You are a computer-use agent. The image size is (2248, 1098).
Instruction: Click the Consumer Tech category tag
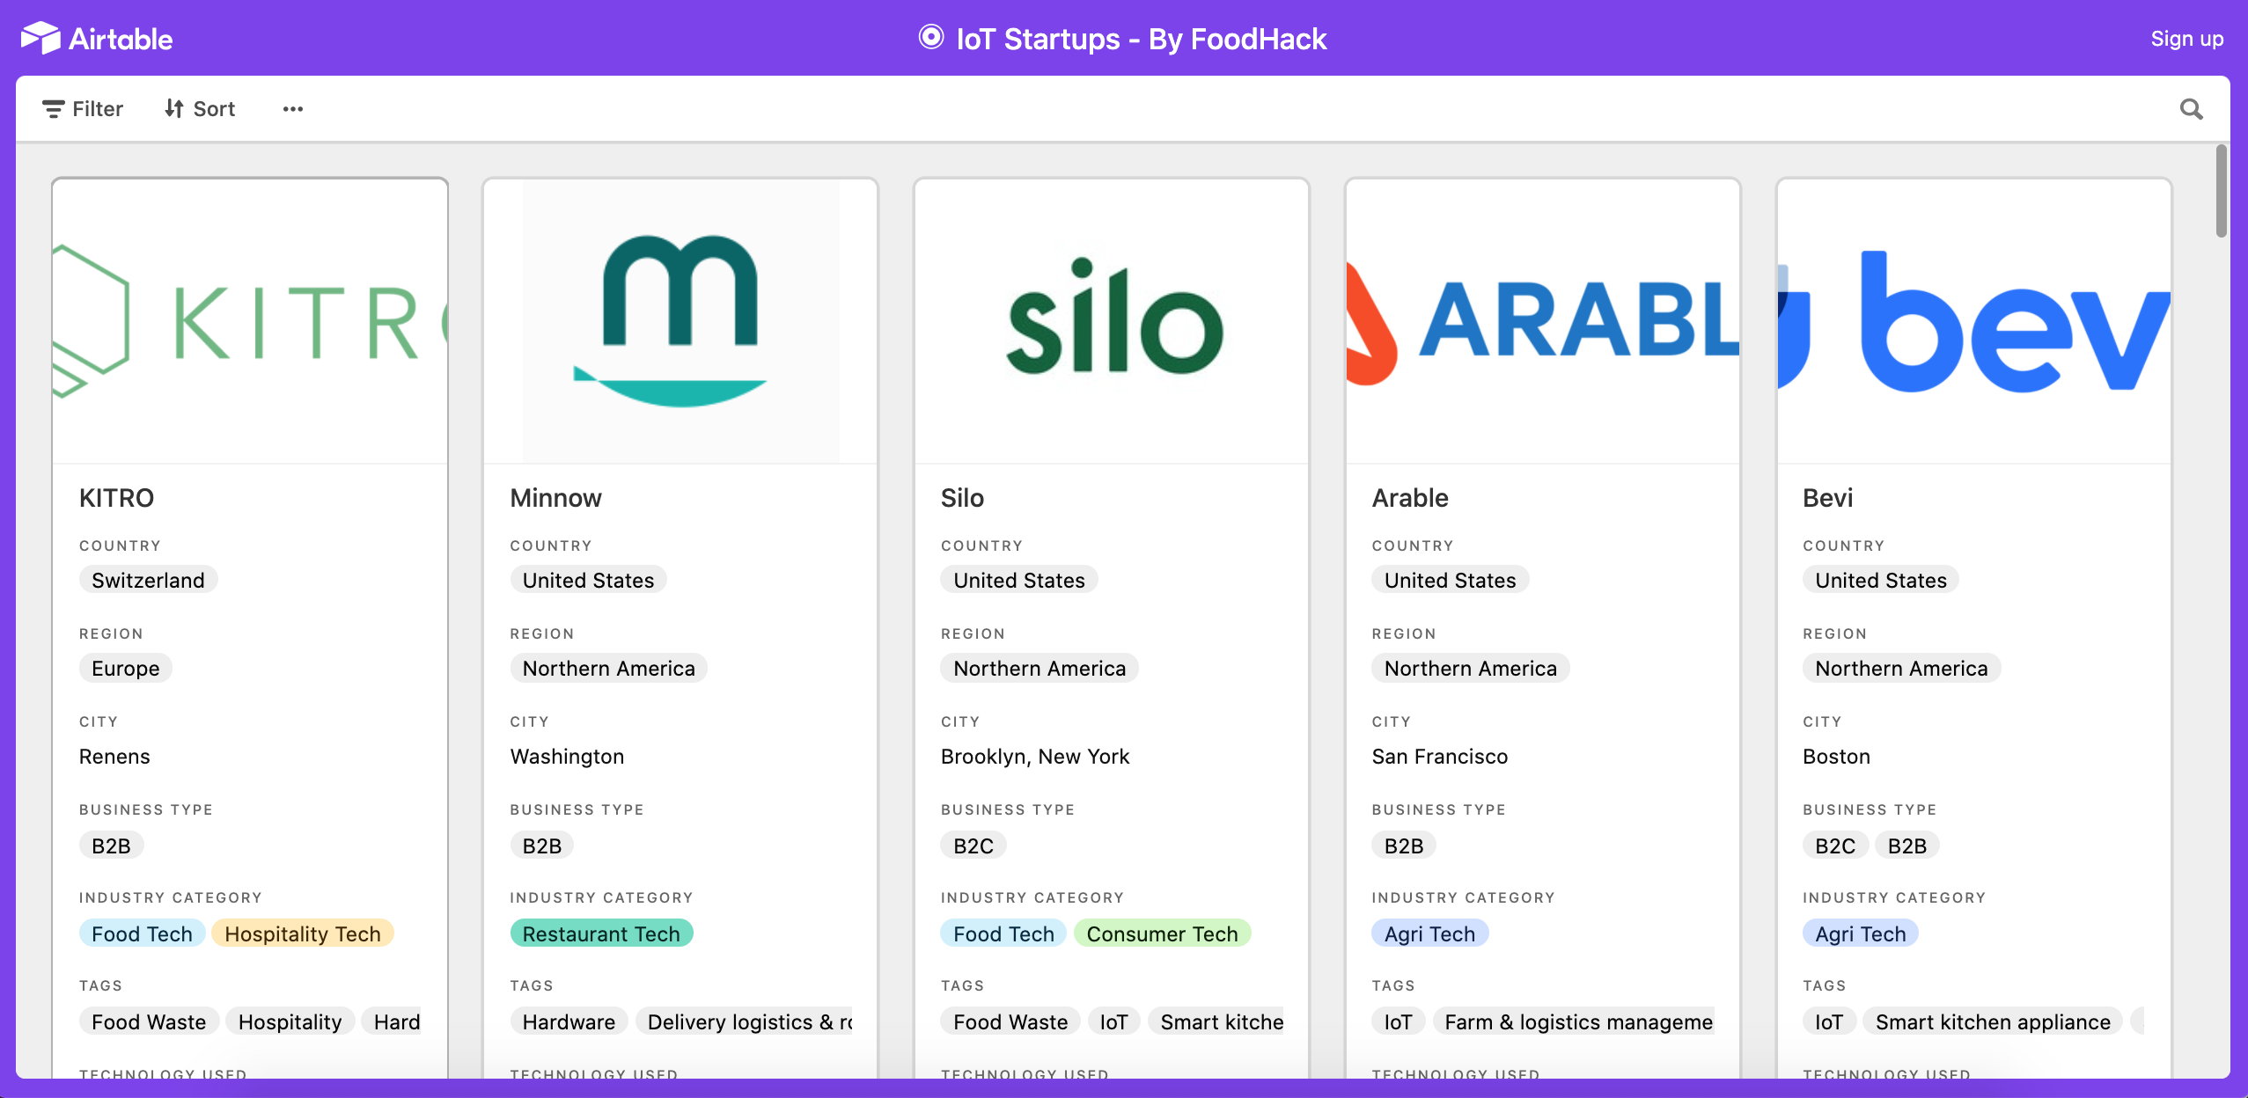tap(1162, 933)
